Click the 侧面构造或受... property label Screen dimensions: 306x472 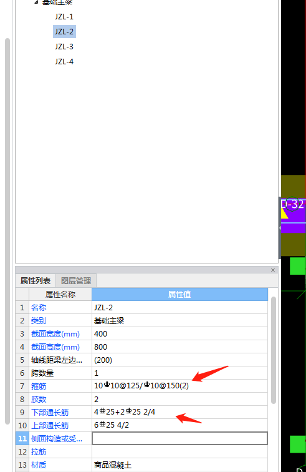57,439
